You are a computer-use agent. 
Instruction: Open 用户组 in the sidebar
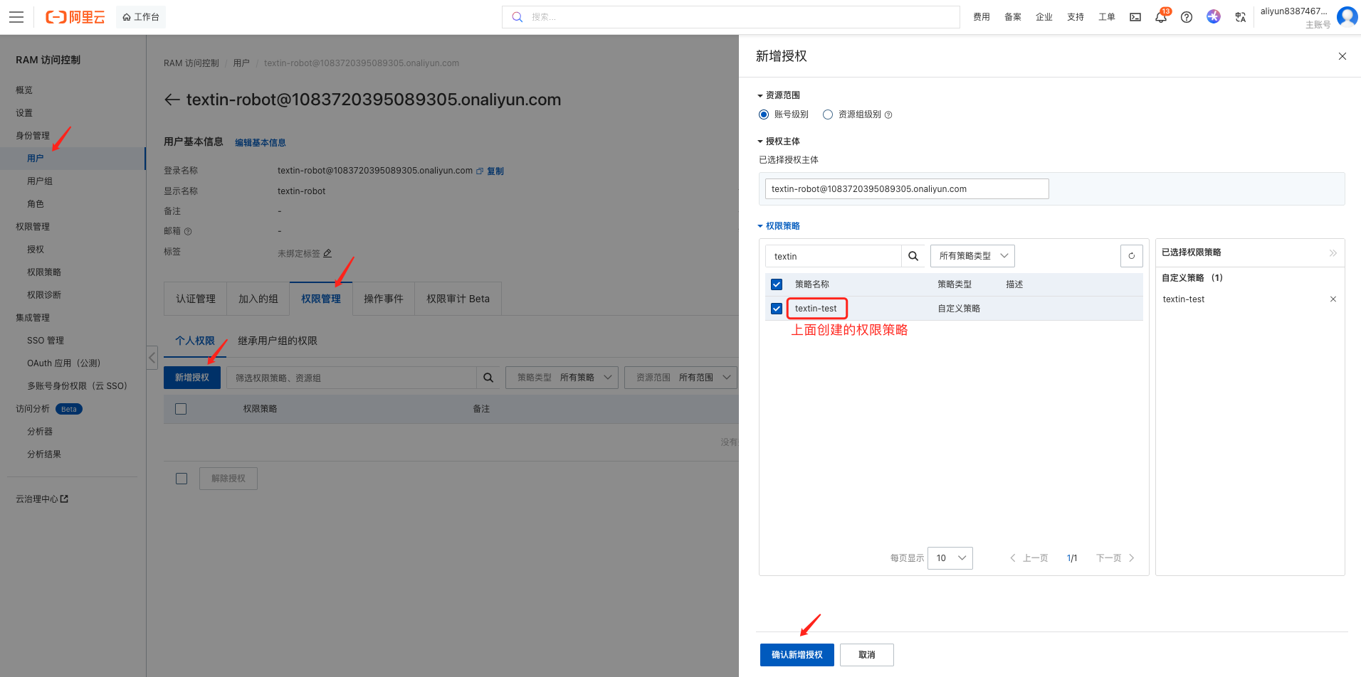(x=40, y=181)
